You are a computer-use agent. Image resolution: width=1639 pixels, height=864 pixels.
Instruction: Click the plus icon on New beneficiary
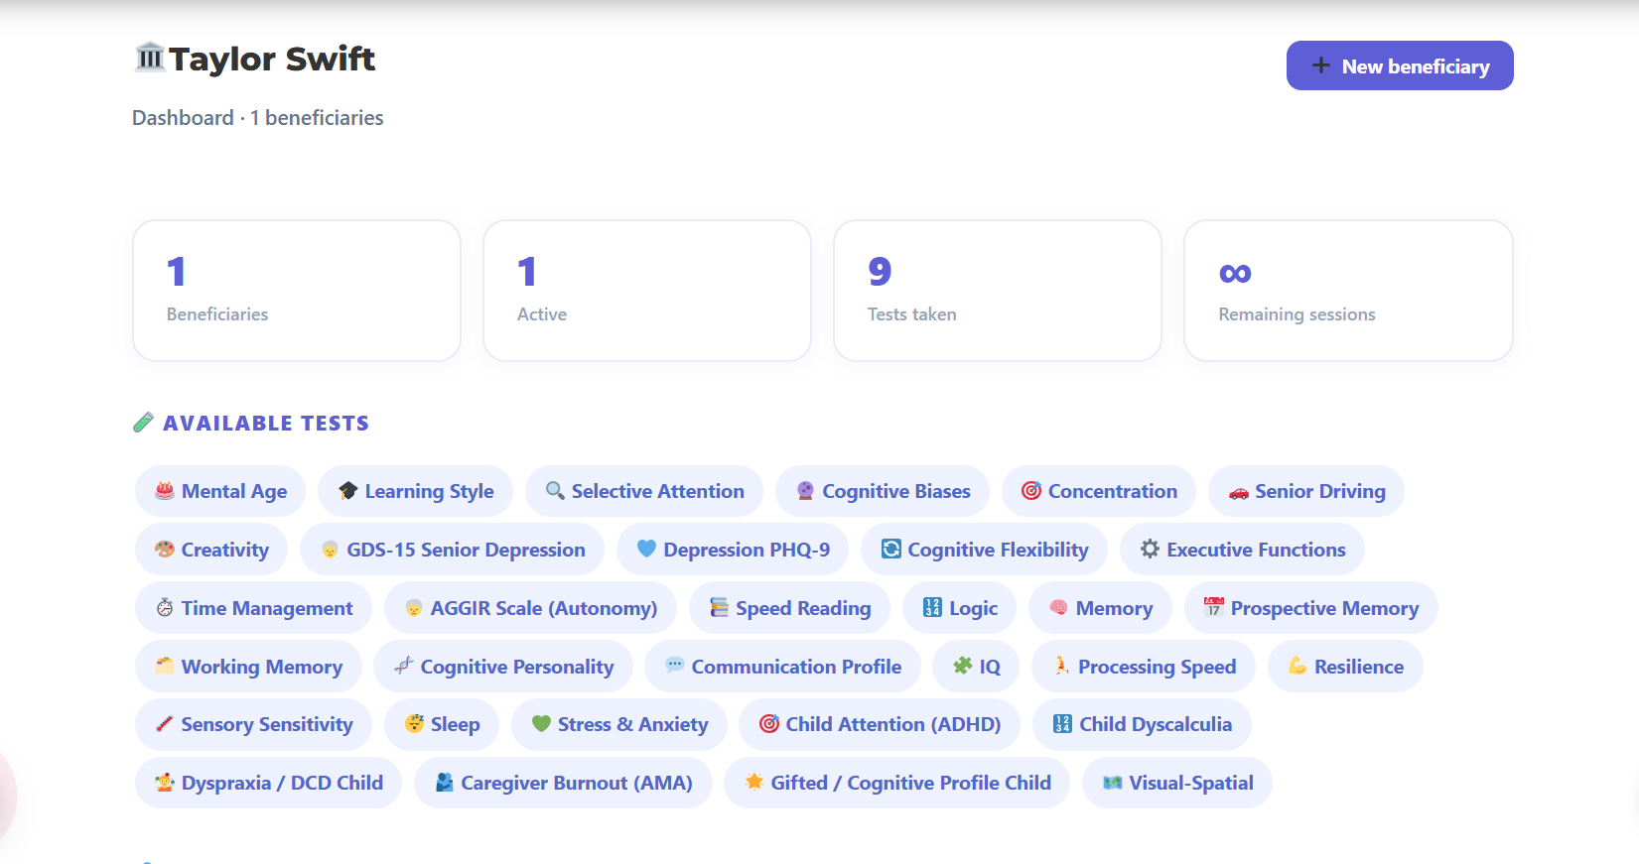point(1320,65)
